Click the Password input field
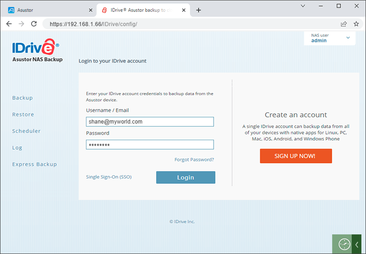The image size is (366, 254). click(150, 145)
